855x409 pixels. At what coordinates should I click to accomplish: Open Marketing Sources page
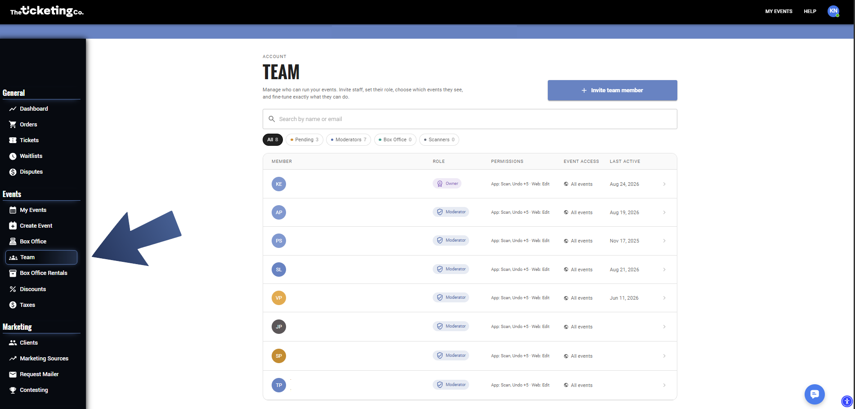[44, 359]
